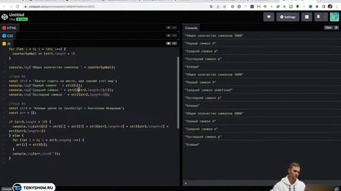Expand the HTML editor dropdown chevron

coord(174,28)
